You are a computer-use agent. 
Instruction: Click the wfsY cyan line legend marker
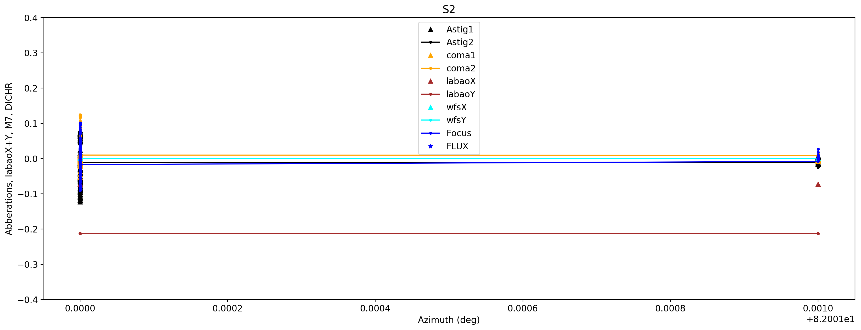(x=431, y=120)
